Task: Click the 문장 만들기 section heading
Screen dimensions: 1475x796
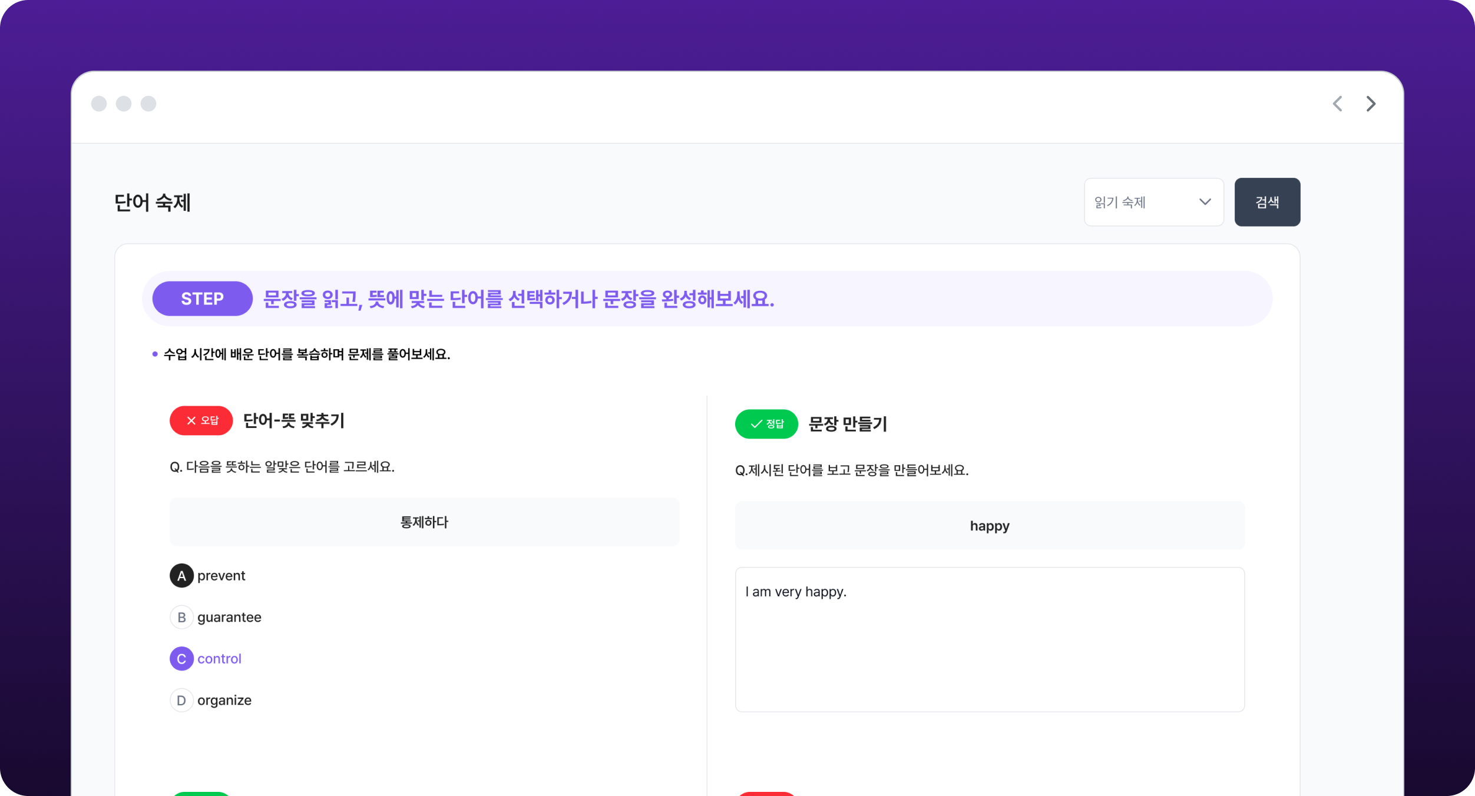Action: coord(847,424)
